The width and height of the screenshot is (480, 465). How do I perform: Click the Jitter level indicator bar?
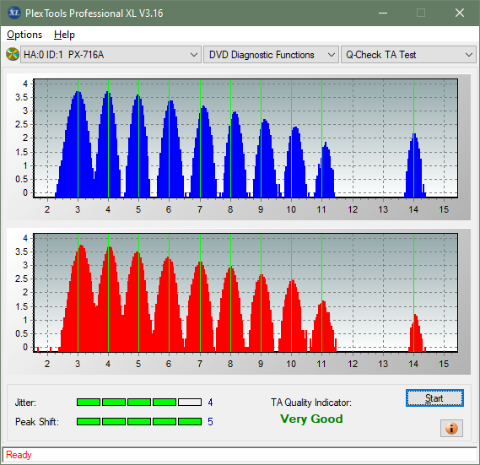click(139, 403)
